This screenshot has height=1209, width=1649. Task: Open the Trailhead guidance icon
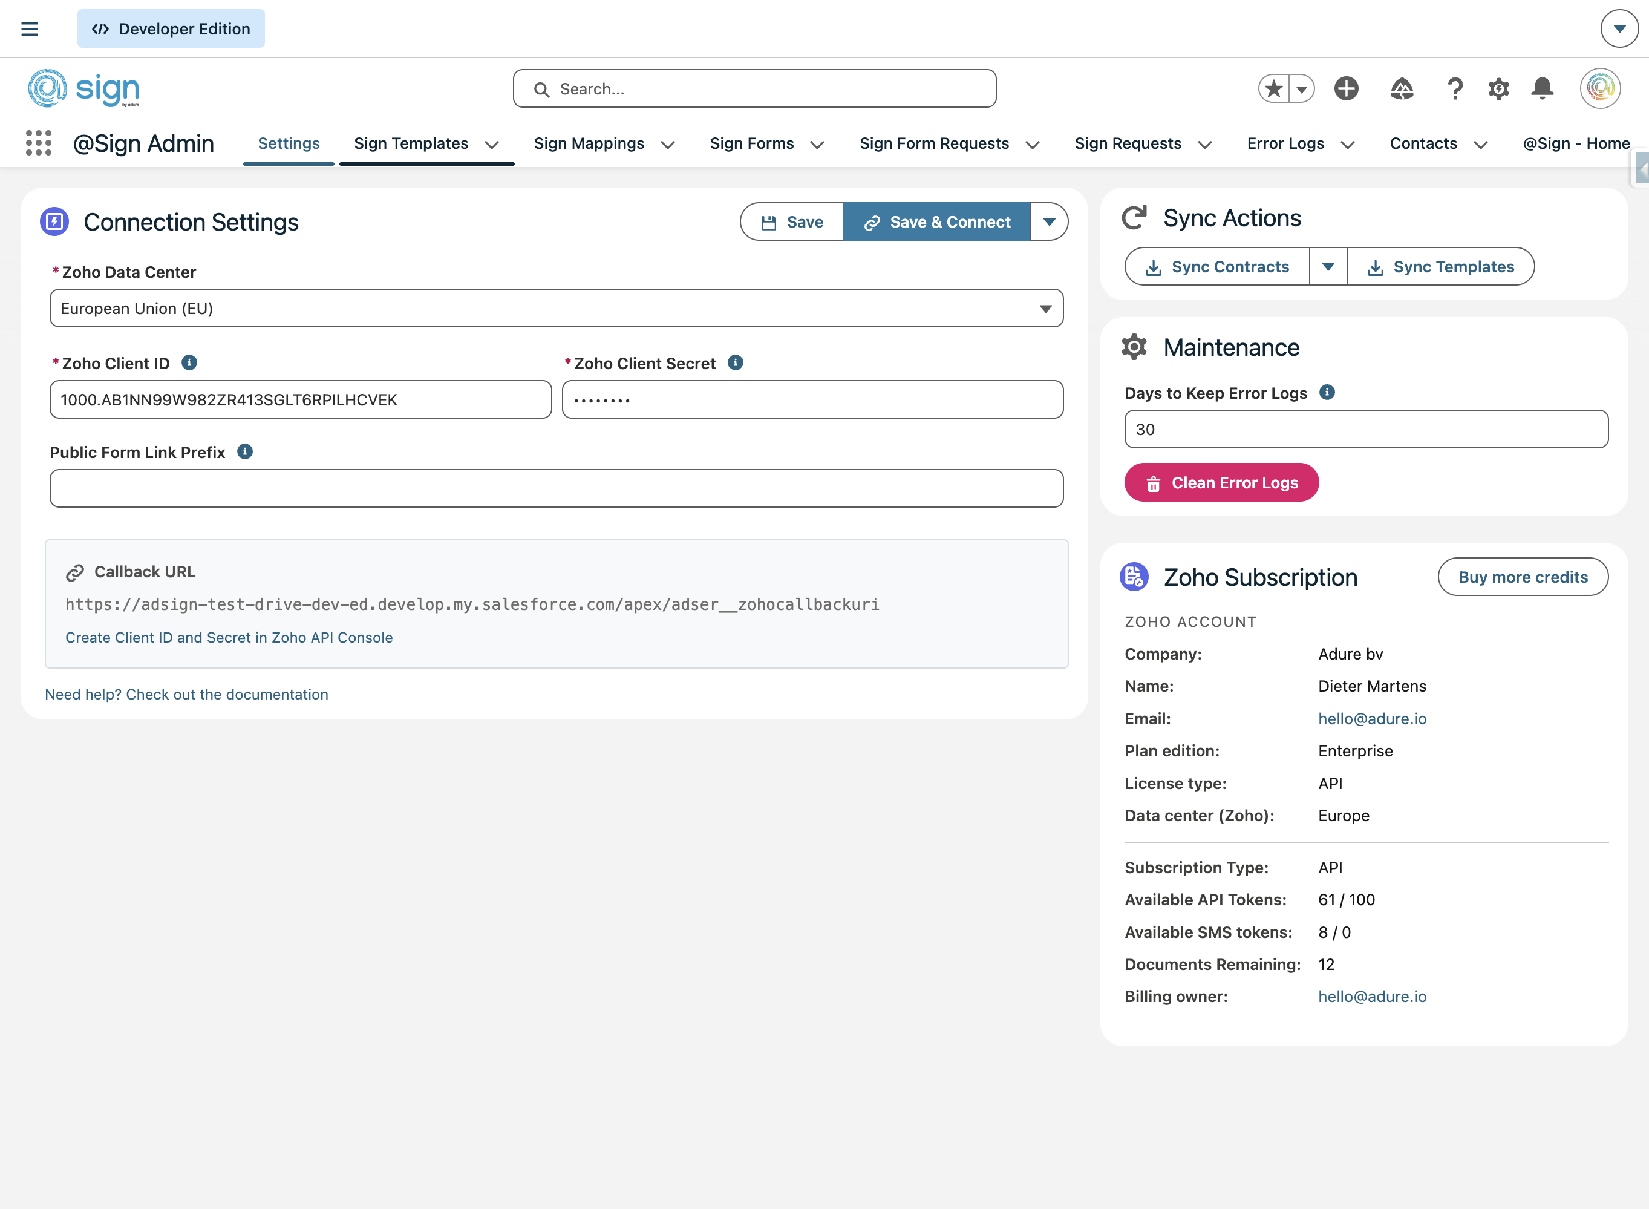click(x=1401, y=88)
